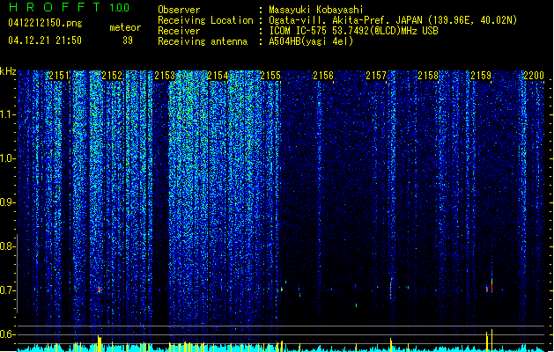
Task: Click the Observer label
Action: click(x=179, y=10)
